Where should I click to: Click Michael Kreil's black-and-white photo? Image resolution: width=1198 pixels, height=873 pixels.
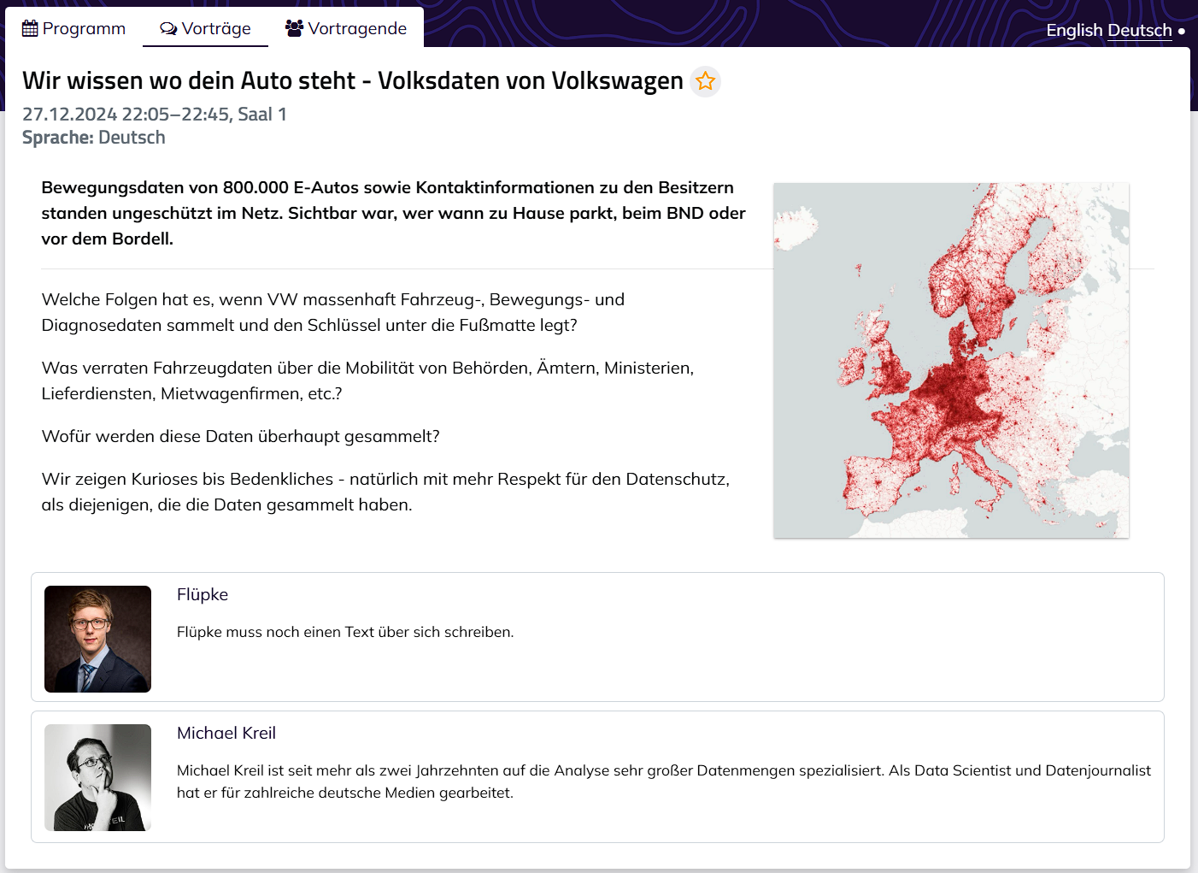coord(97,777)
